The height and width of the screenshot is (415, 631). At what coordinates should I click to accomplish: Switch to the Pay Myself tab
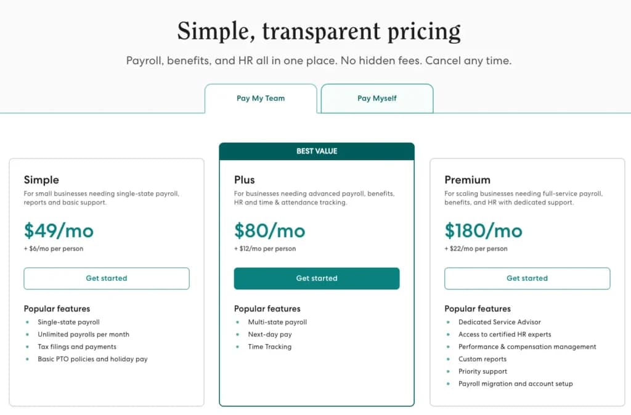[377, 99]
